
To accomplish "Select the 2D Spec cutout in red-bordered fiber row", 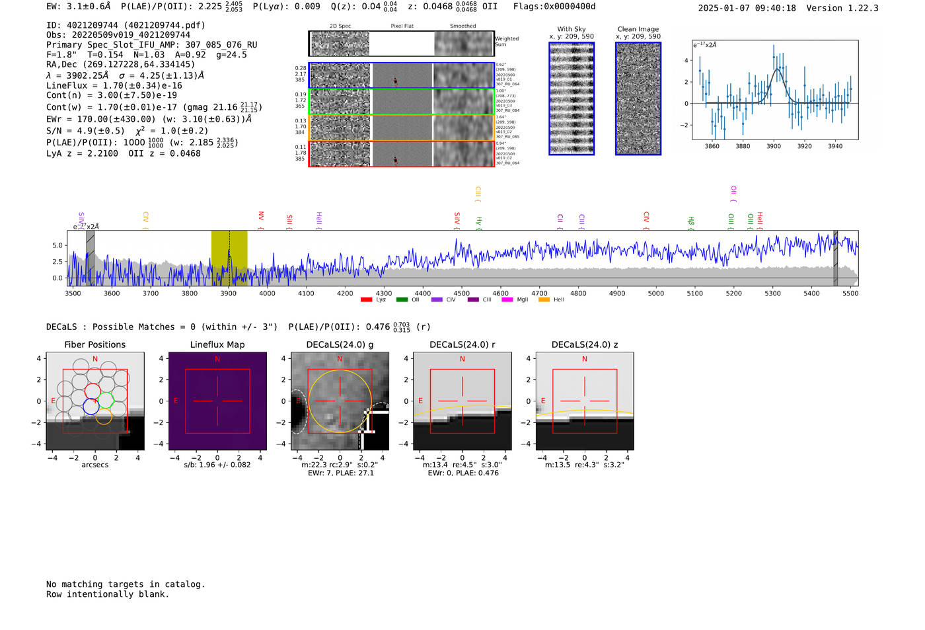I will (x=340, y=153).
